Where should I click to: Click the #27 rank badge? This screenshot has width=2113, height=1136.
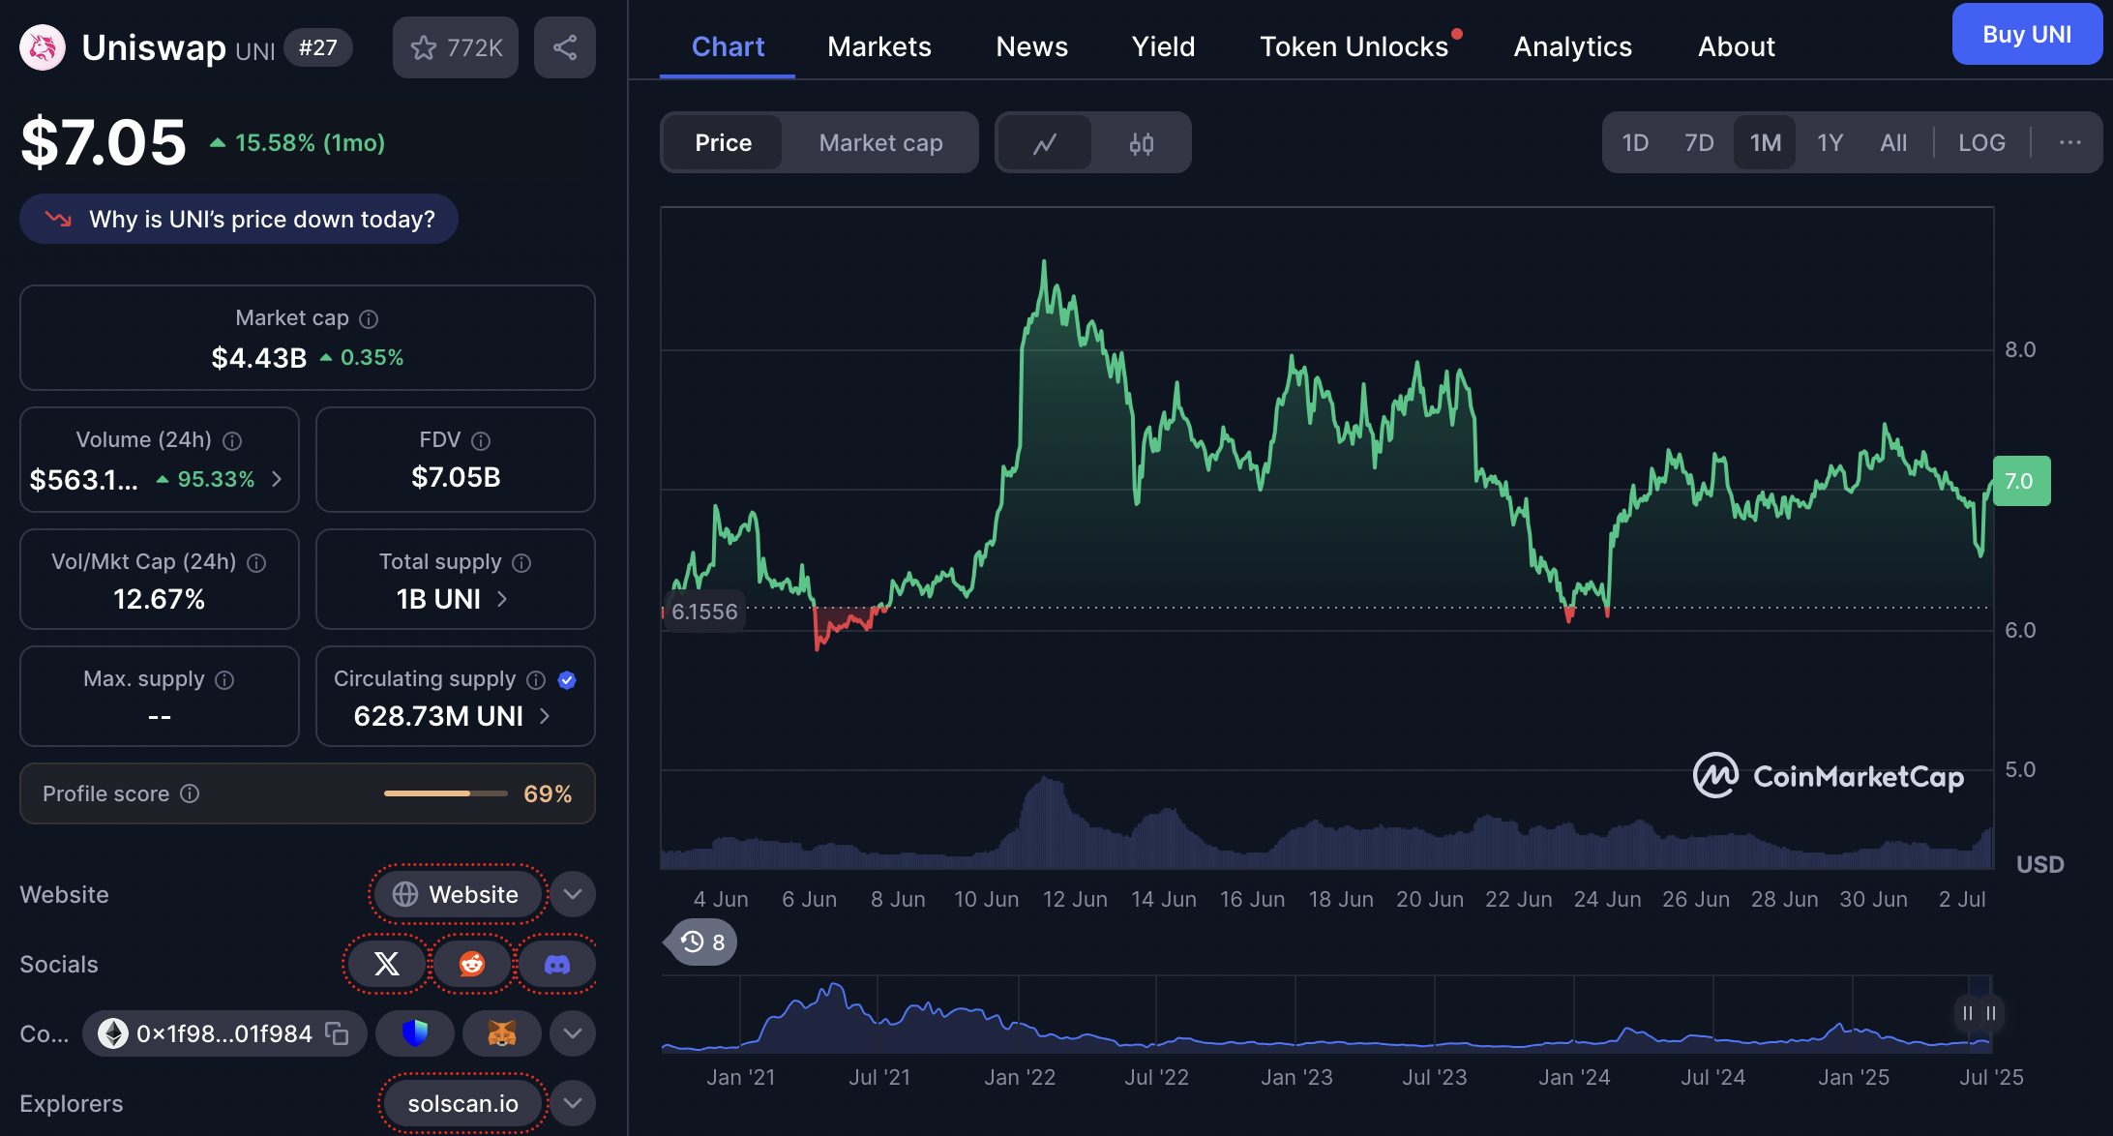click(318, 47)
